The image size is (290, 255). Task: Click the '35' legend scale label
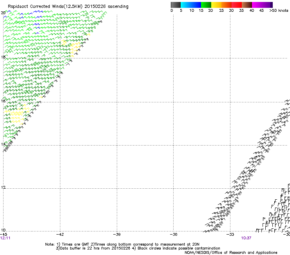[241, 11]
